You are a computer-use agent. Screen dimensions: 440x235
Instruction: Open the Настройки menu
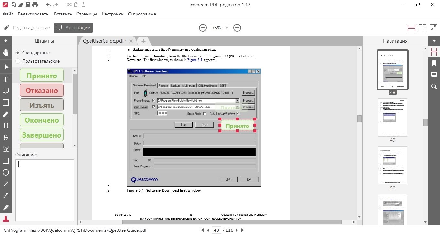113,14
